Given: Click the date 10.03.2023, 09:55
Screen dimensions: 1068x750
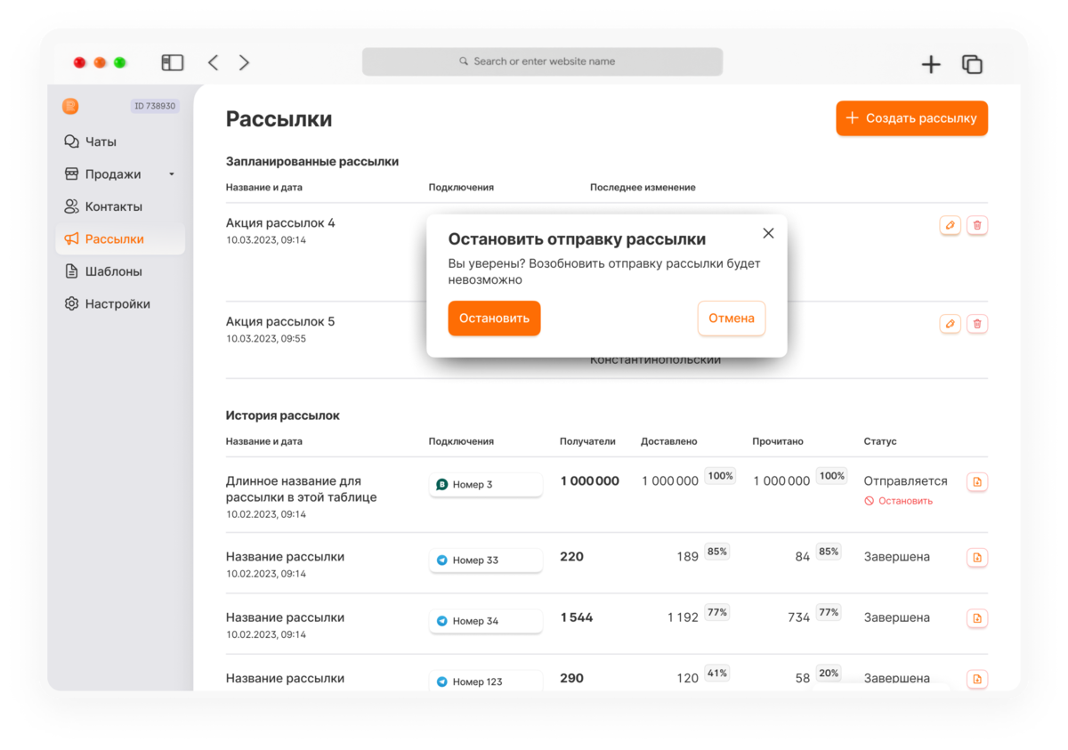Looking at the screenshot, I should pyautogui.click(x=266, y=339).
